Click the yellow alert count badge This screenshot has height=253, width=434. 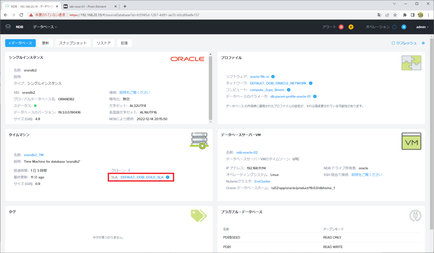point(351,27)
